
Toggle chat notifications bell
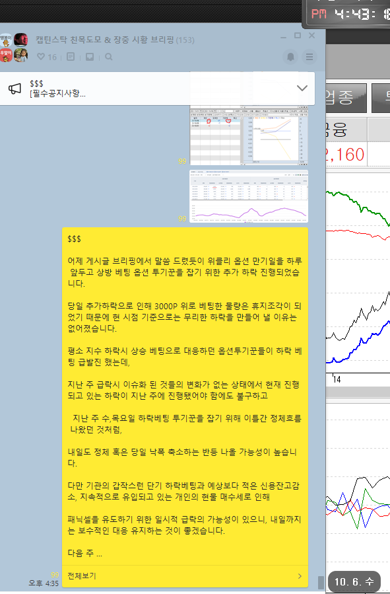pos(290,57)
